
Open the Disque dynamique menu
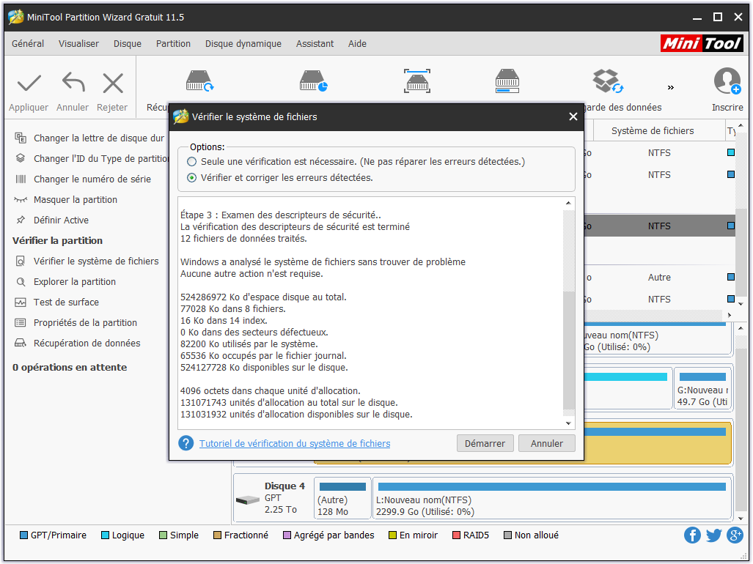click(243, 44)
